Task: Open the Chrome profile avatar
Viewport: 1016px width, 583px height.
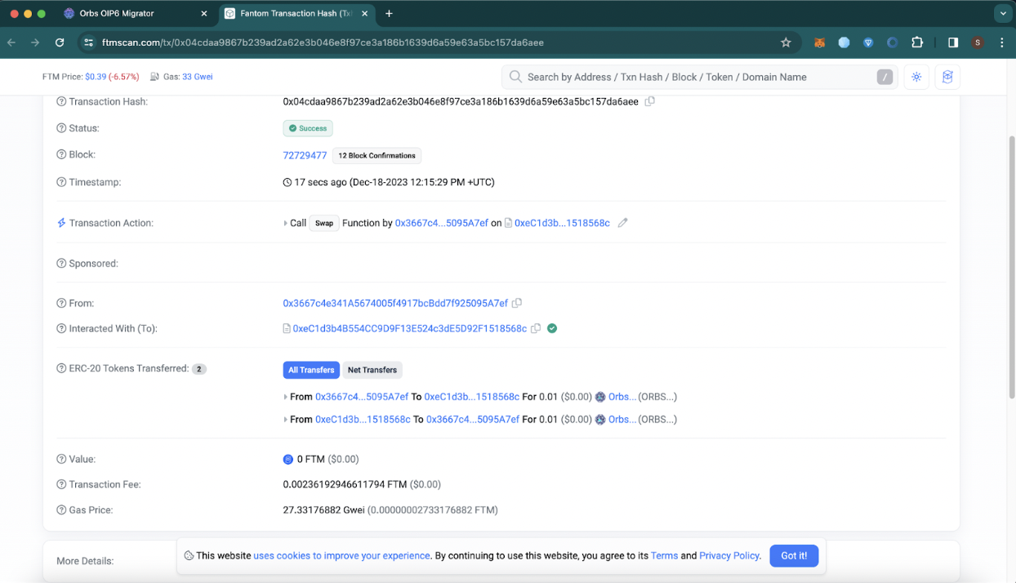Action: point(978,42)
